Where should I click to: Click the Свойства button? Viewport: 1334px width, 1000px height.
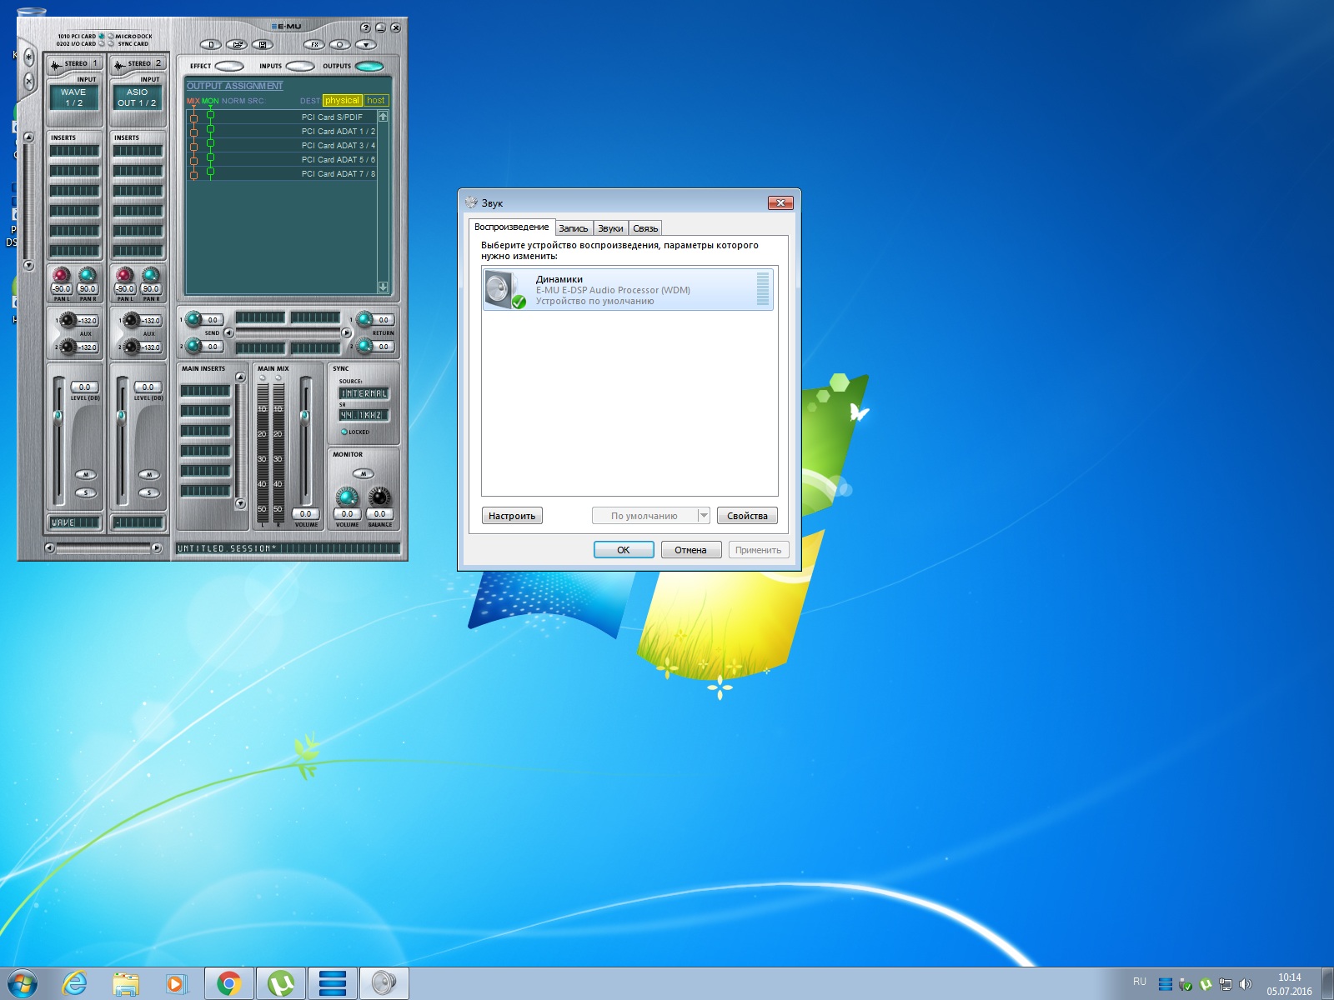(x=747, y=516)
